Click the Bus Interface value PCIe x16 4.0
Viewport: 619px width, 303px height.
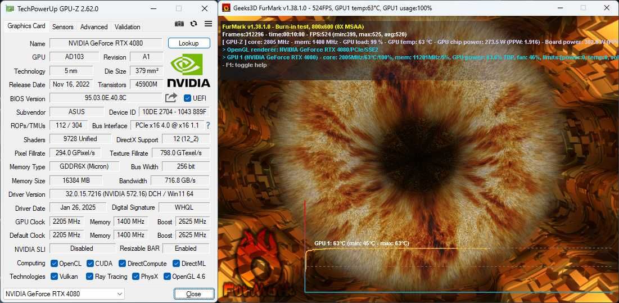[x=168, y=125]
